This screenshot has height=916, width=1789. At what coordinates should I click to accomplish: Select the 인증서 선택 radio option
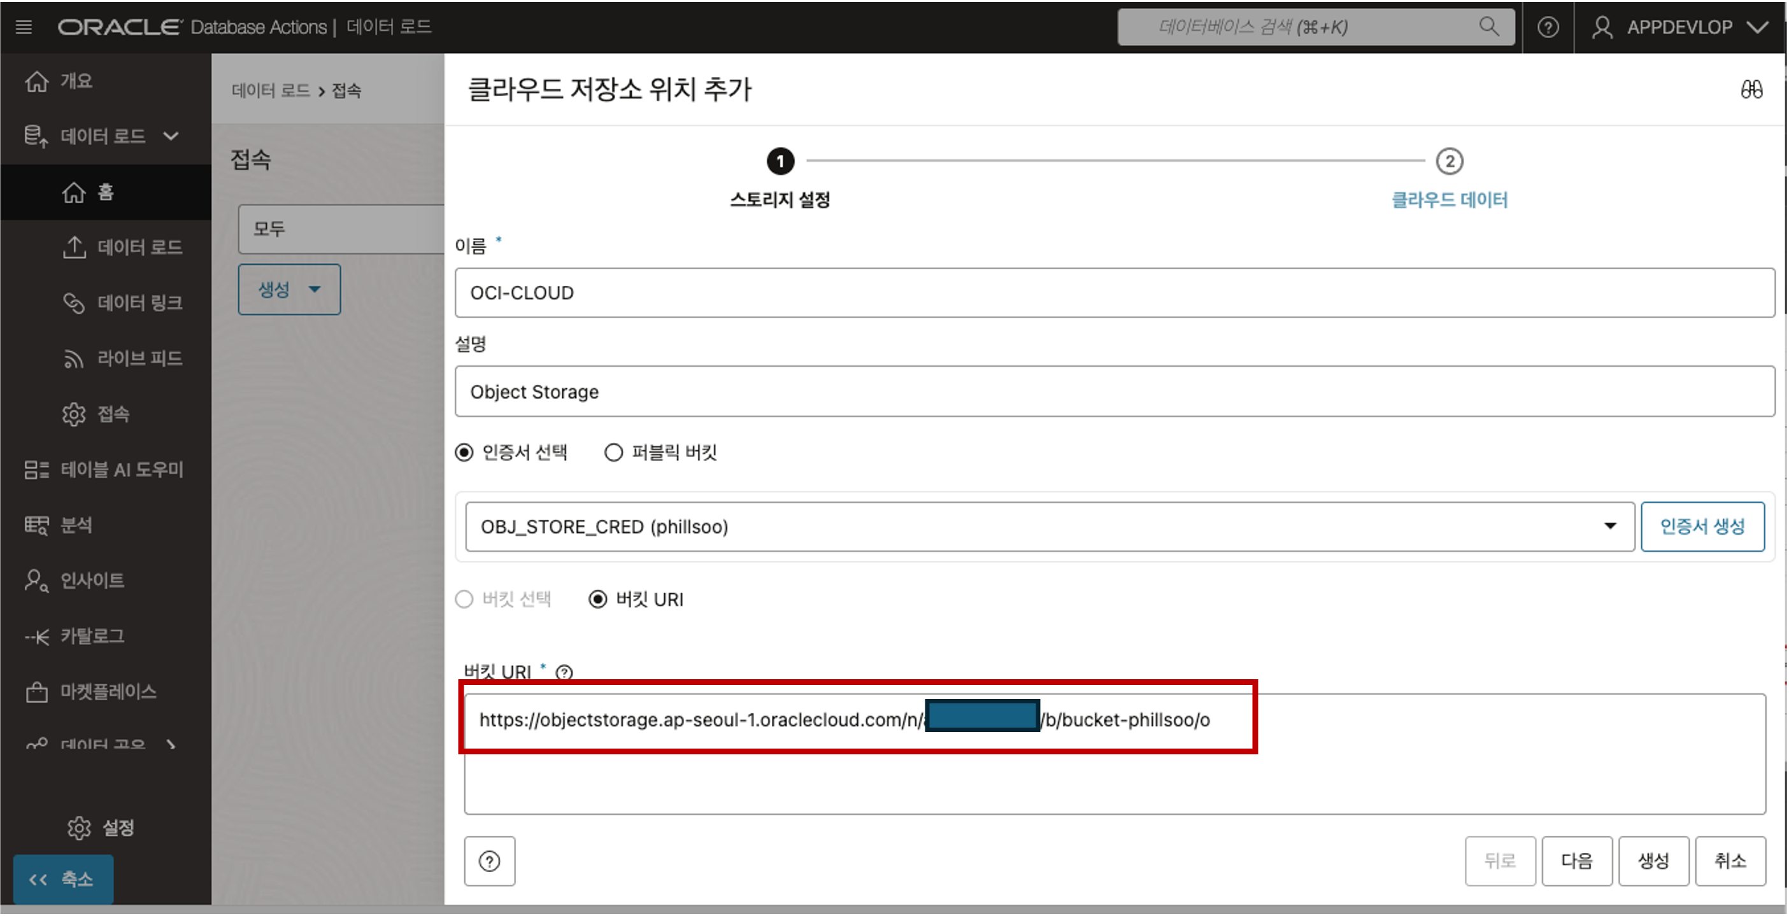[x=465, y=453]
